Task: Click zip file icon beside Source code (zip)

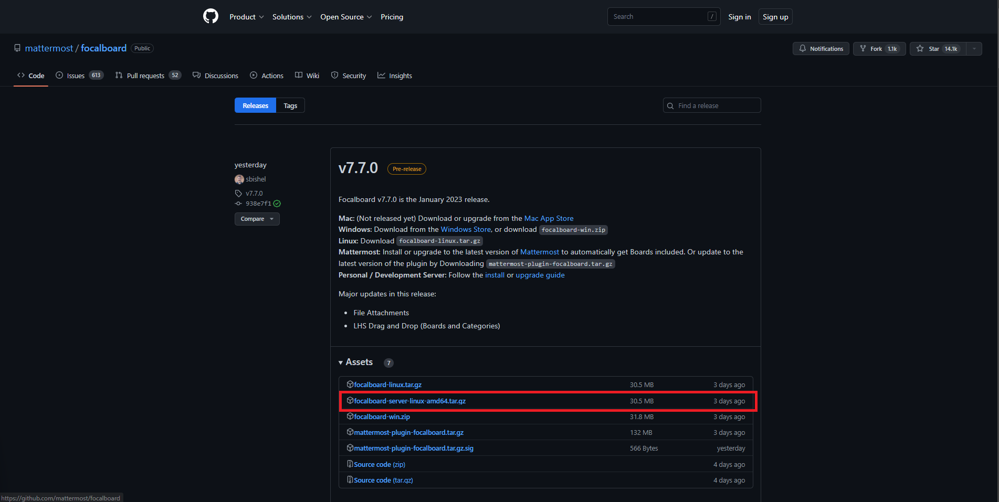Action: [x=350, y=464]
